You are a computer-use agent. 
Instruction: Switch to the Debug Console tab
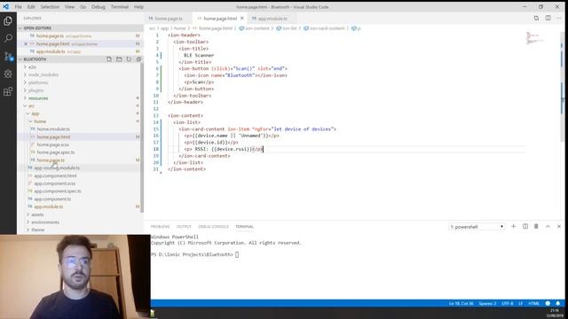[x=213, y=227]
